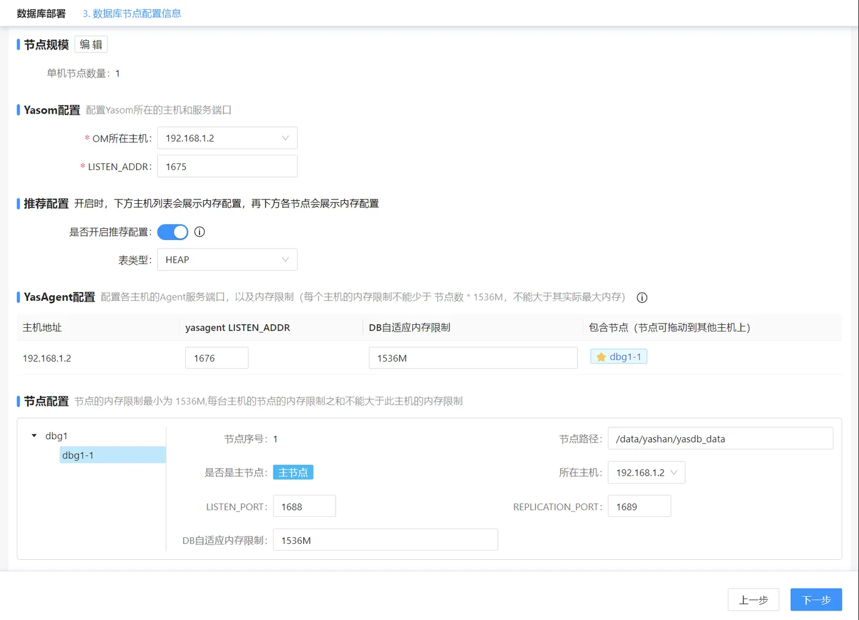Image resolution: width=859 pixels, height=620 pixels.
Task: Edit the yasagent LISTEN_ADDR port 1676
Action: (216, 357)
